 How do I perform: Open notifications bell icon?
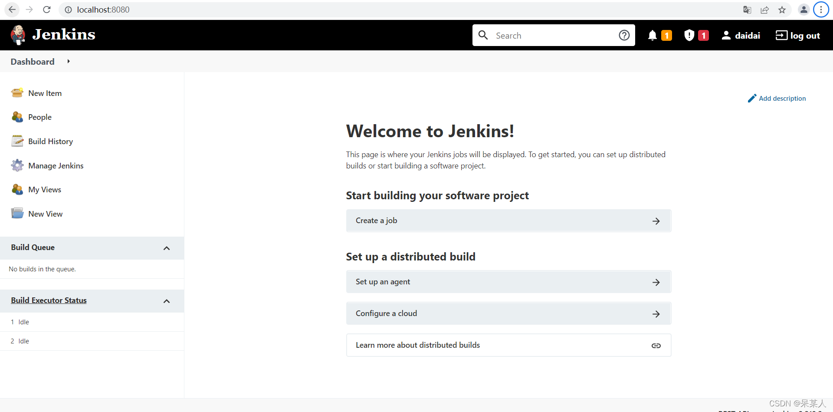(x=652, y=35)
